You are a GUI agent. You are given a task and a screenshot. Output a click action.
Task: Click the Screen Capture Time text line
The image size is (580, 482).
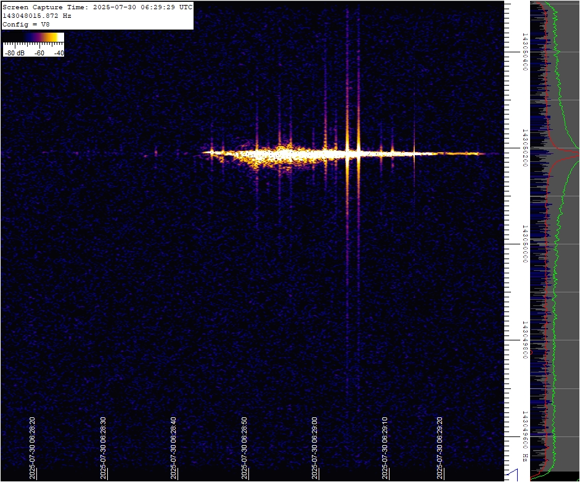[x=97, y=7]
